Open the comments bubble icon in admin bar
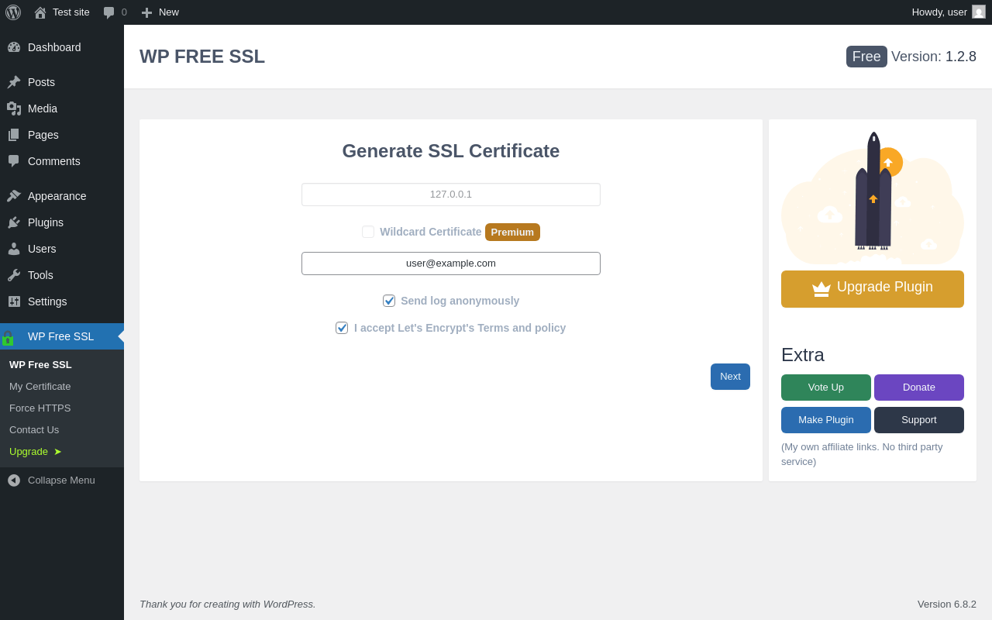The height and width of the screenshot is (620, 992). (108, 12)
